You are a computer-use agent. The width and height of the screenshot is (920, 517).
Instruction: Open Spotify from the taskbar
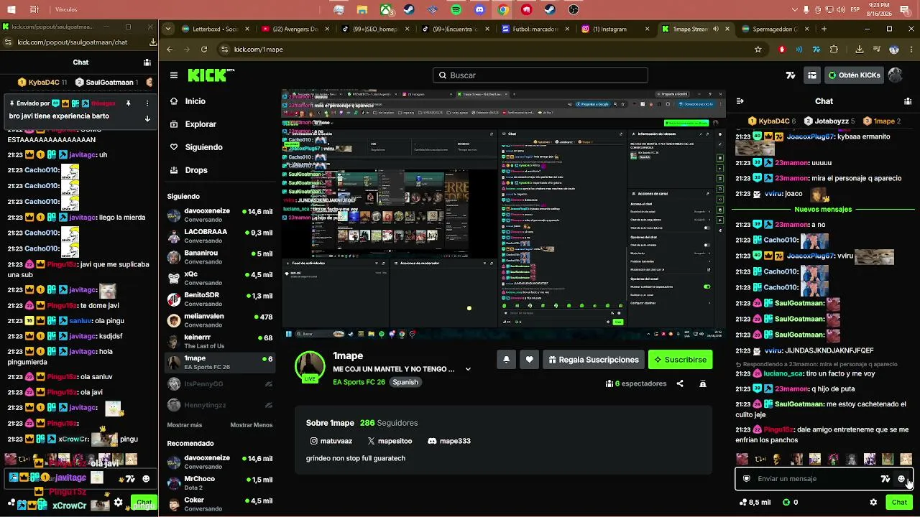tap(456, 10)
